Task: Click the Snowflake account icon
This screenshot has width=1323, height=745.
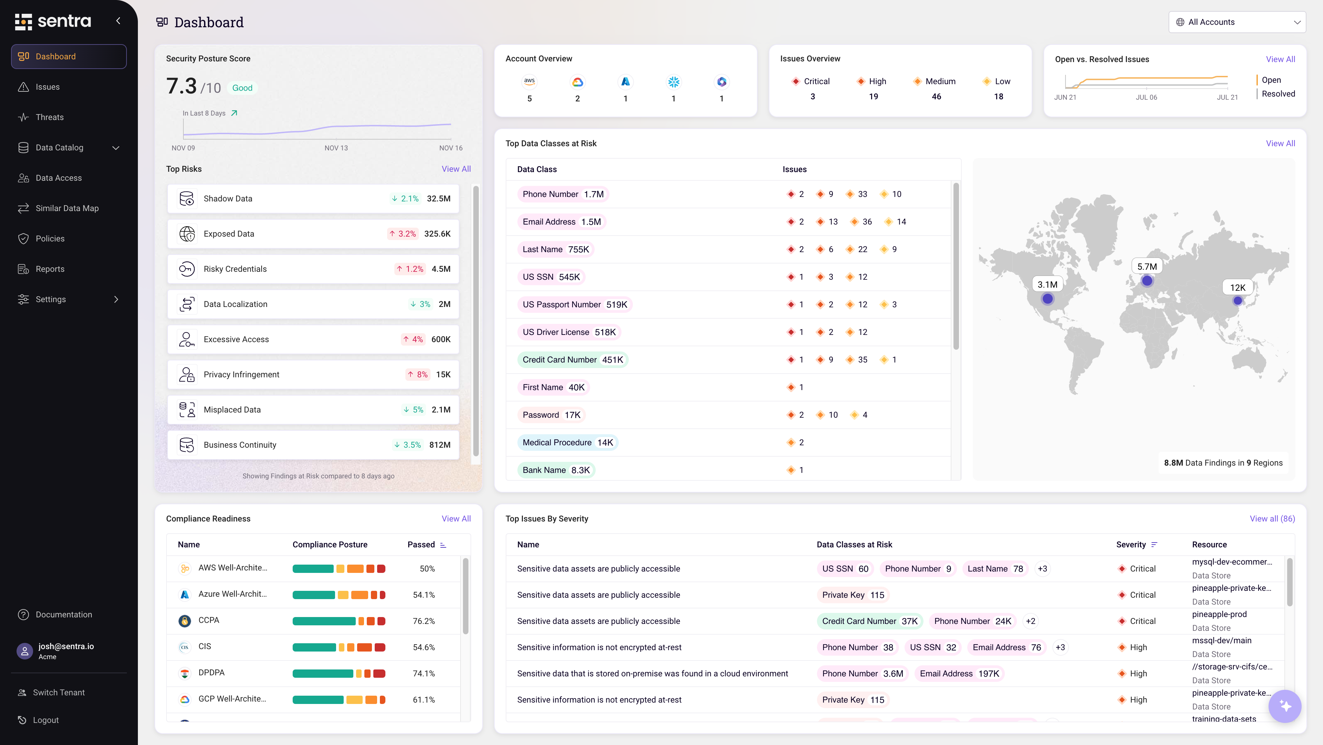Action: click(673, 82)
